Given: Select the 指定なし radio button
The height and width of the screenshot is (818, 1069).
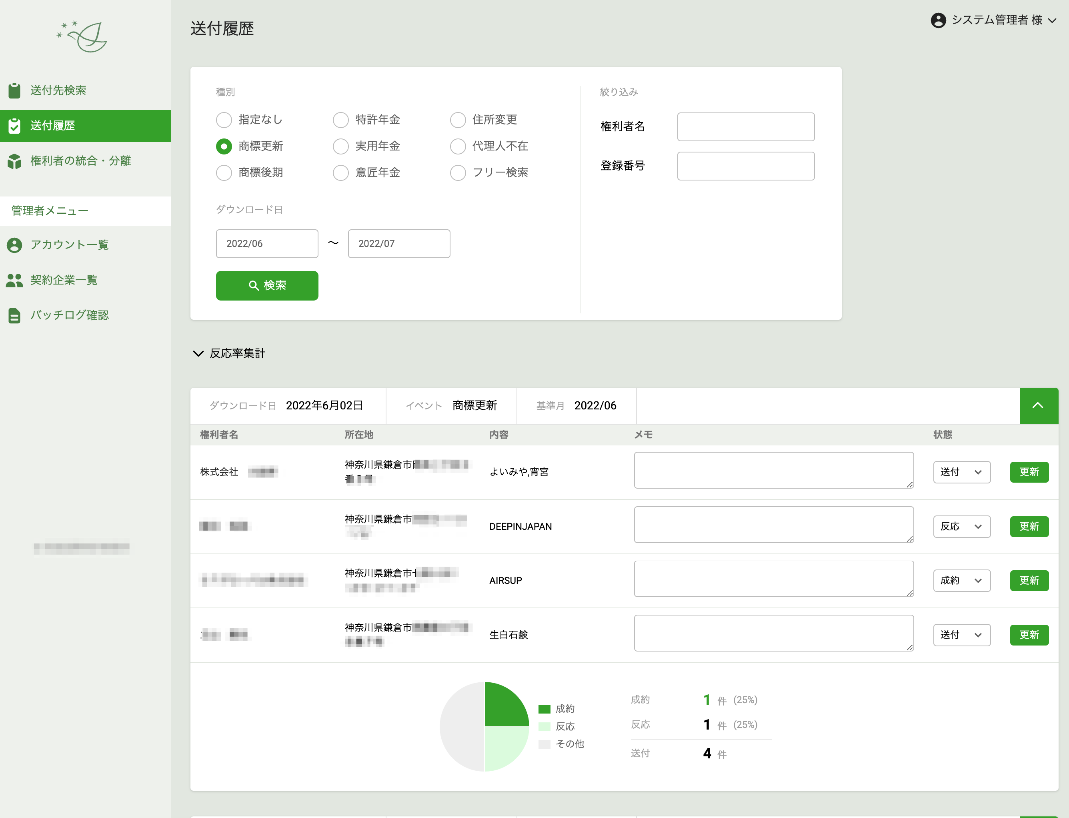Looking at the screenshot, I should point(224,120).
